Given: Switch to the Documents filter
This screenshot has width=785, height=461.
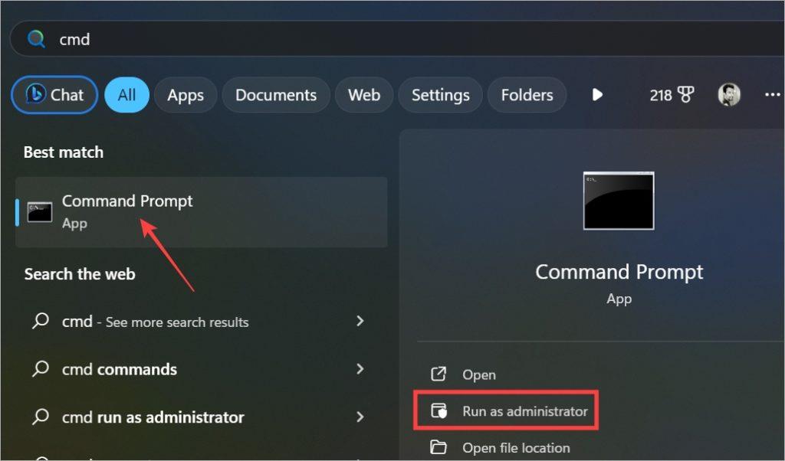Looking at the screenshot, I should tap(276, 94).
